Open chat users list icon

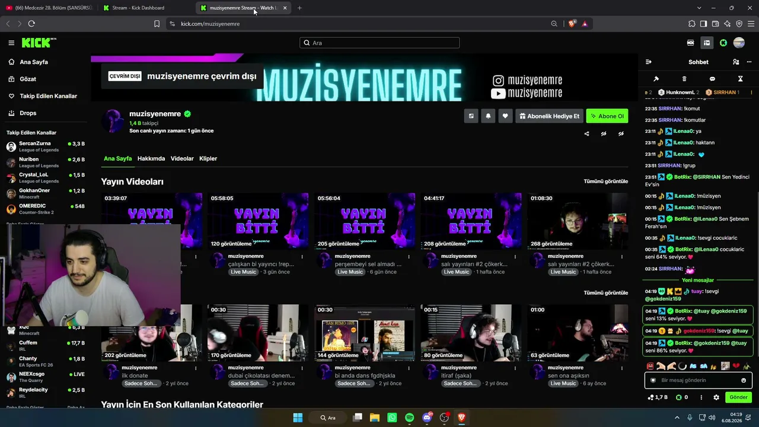click(736, 62)
